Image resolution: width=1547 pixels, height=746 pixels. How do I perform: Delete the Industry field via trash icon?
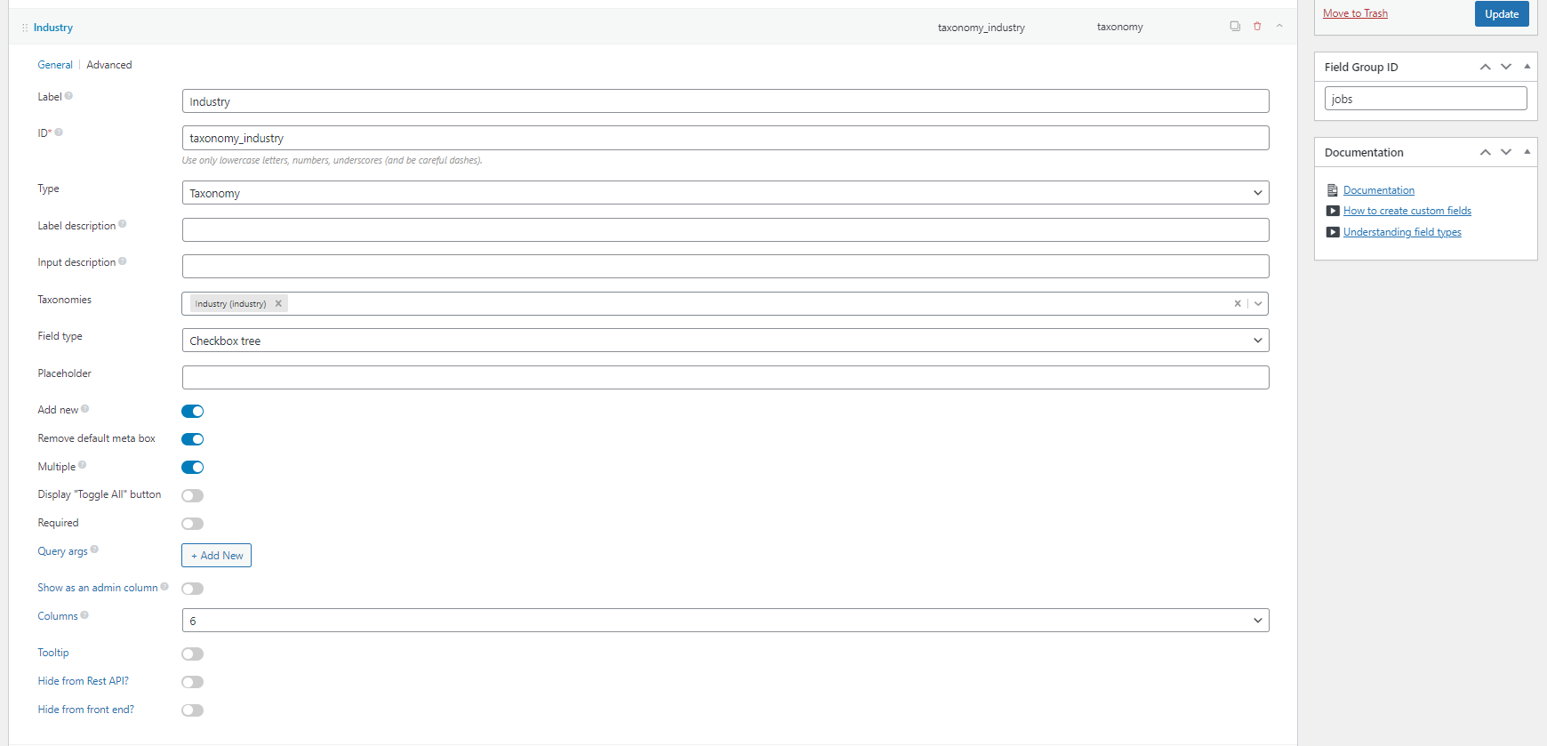pos(1257,26)
